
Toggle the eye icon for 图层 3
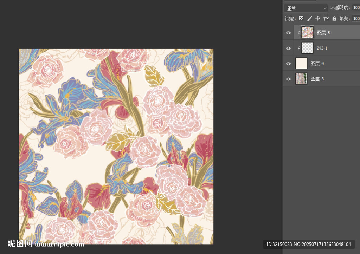pyautogui.click(x=288, y=79)
